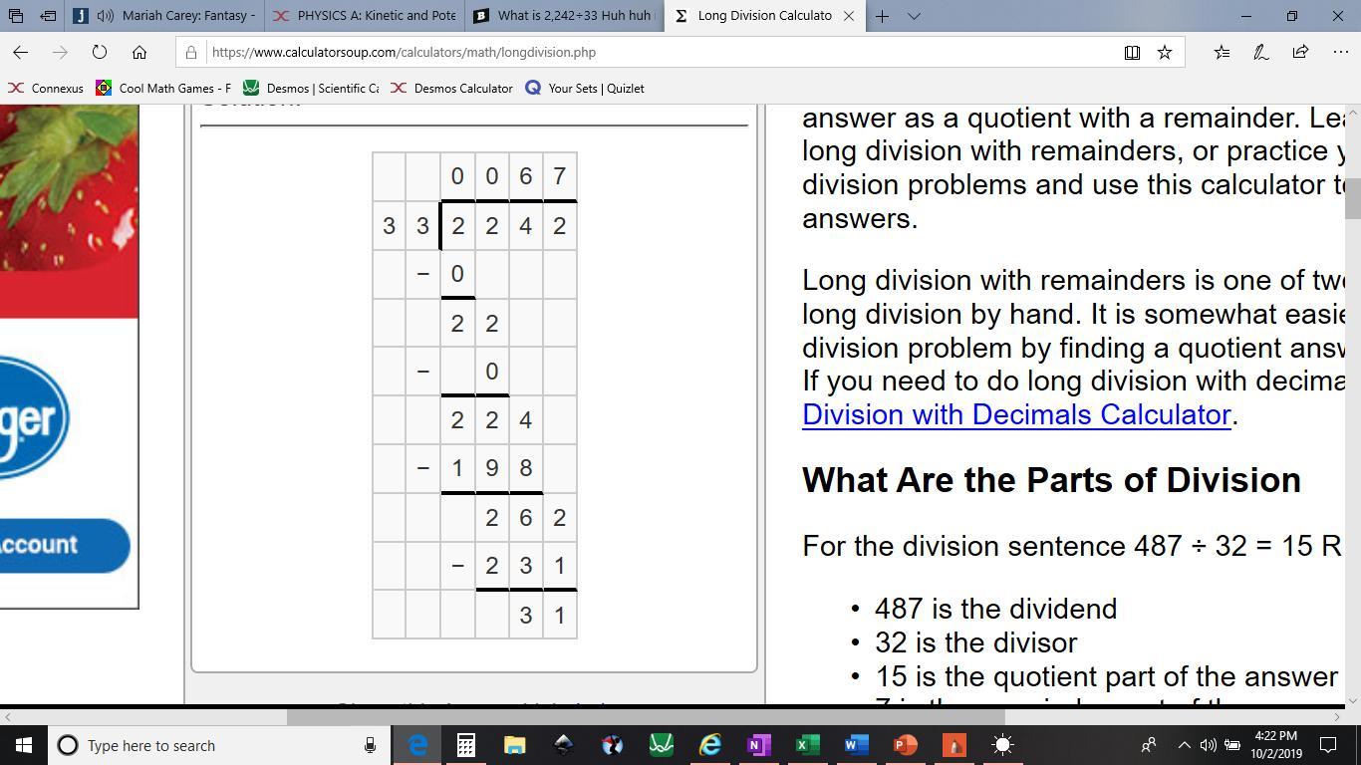
Task: Open Internet Explorer from the taskbar
Action: point(710,745)
